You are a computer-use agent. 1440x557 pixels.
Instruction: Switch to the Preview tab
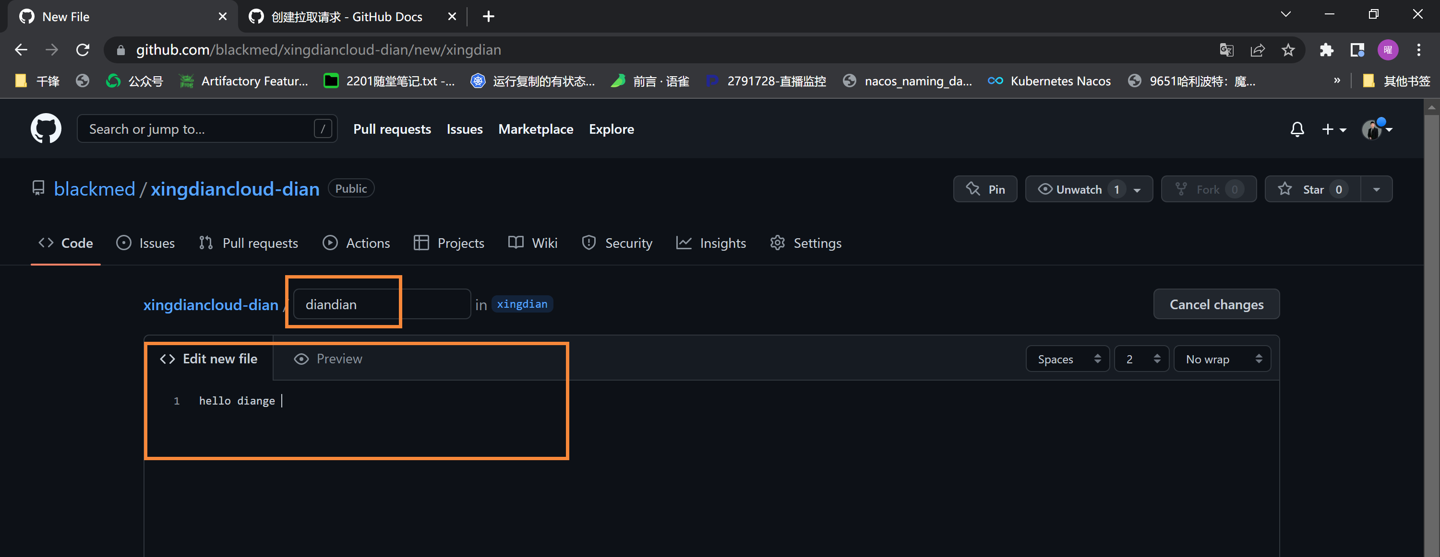[329, 359]
